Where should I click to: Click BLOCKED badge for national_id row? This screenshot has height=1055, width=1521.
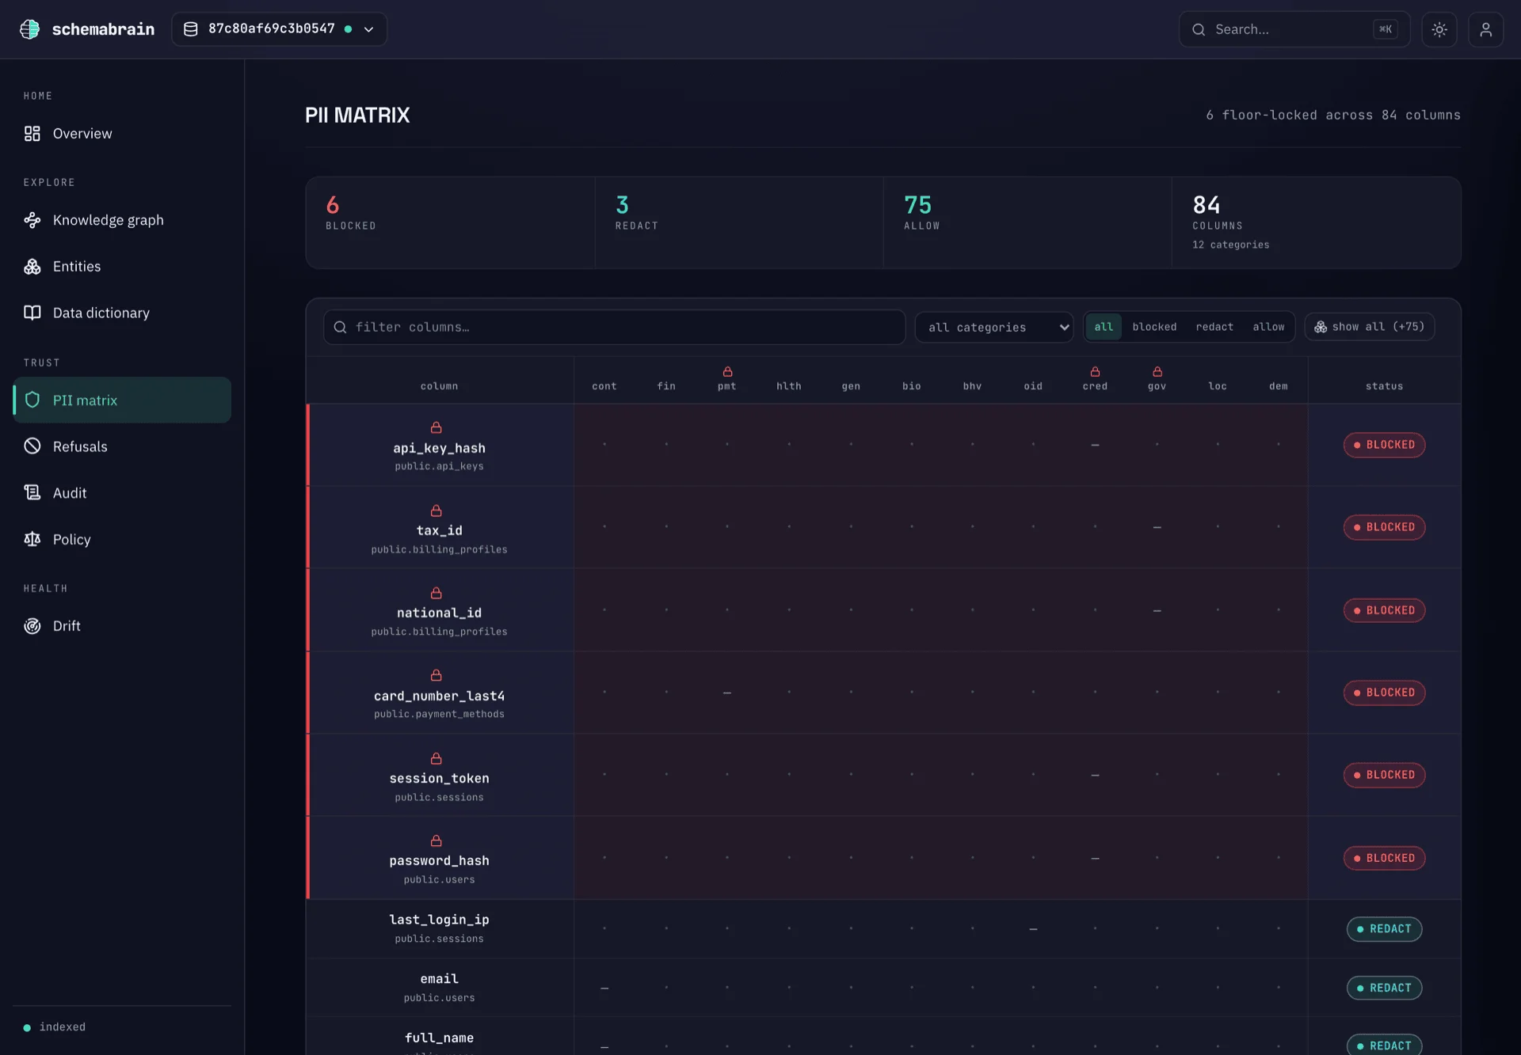(1384, 610)
